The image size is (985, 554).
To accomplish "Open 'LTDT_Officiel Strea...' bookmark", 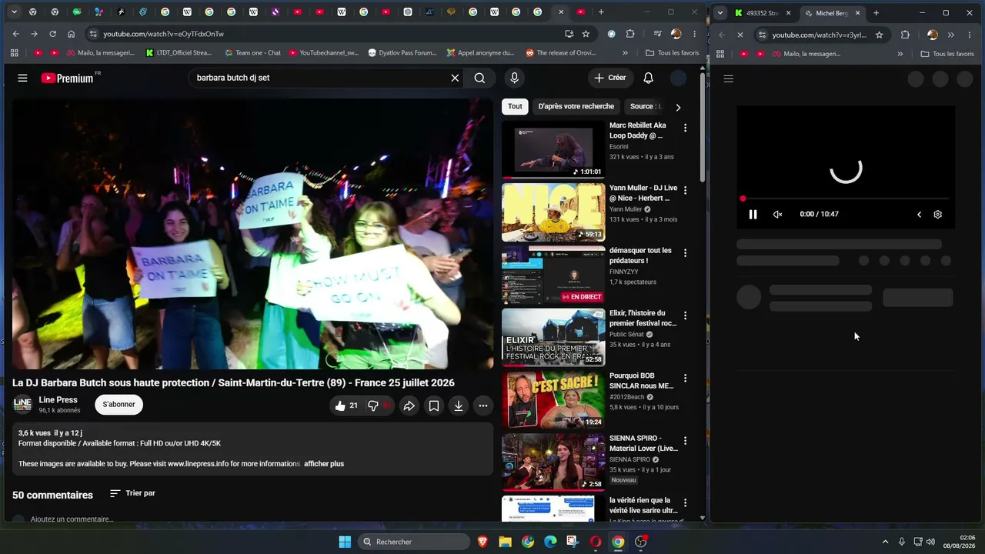I will [179, 53].
